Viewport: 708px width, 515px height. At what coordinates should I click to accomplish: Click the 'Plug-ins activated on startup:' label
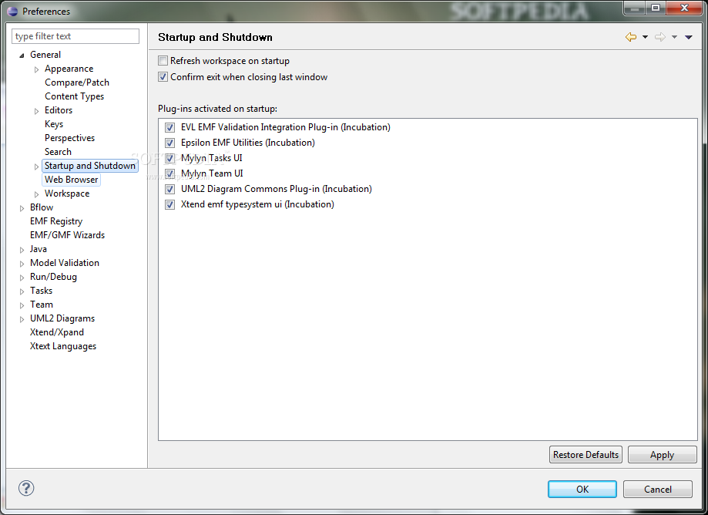point(217,109)
